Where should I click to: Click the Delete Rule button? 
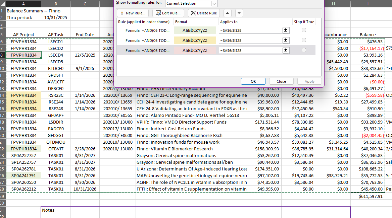click(204, 13)
